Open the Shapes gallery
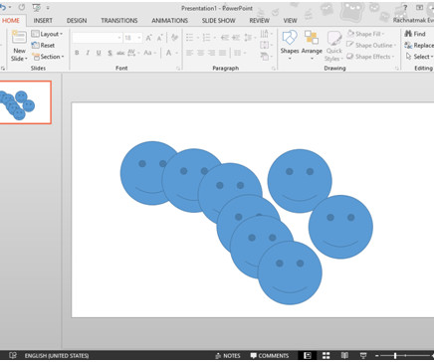The height and width of the screenshot is (362, 434). (x=290, y=46)
